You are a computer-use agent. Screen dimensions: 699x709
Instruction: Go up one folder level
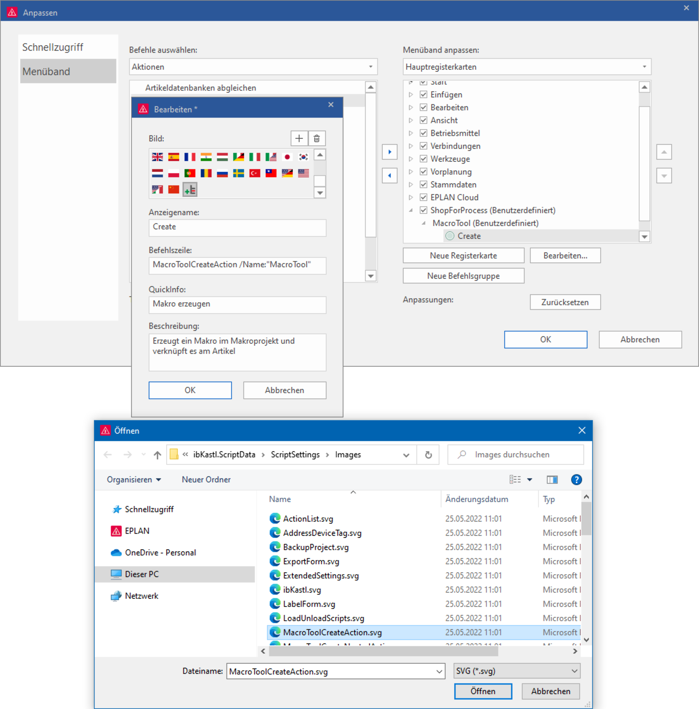pos(157,455)
